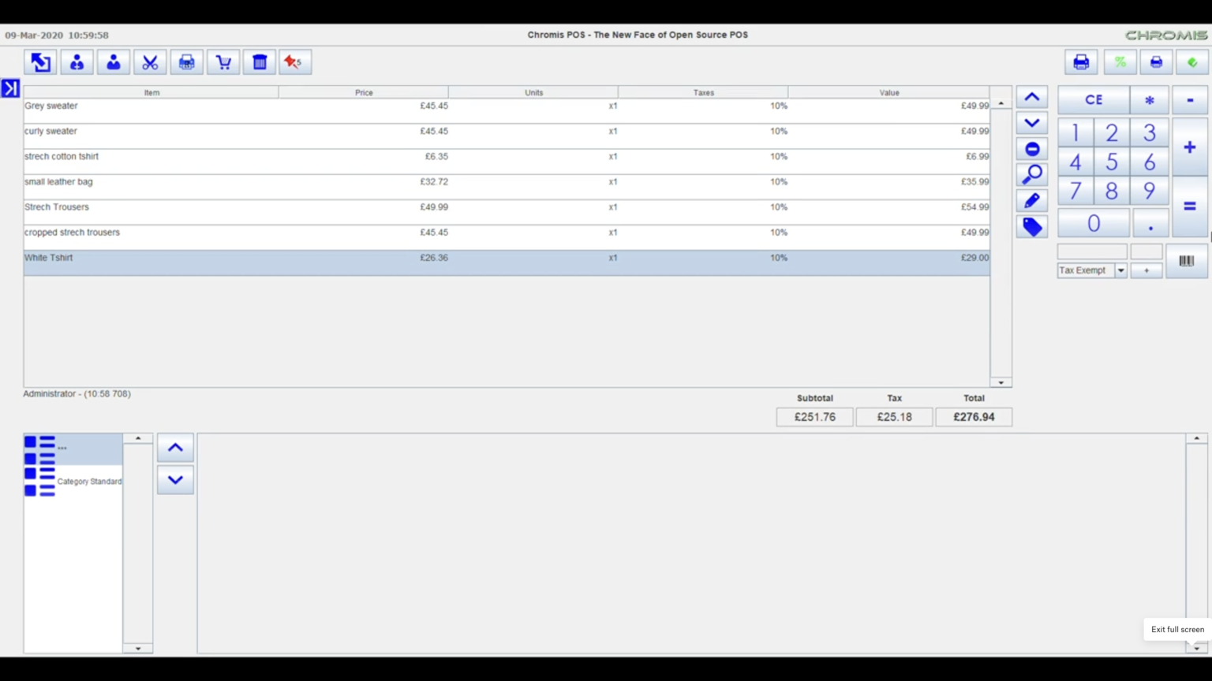This screenshot has width=1212, height=681.
Task: Click the shopping cart icon in toolbar
Action: (x=223, y=62)
